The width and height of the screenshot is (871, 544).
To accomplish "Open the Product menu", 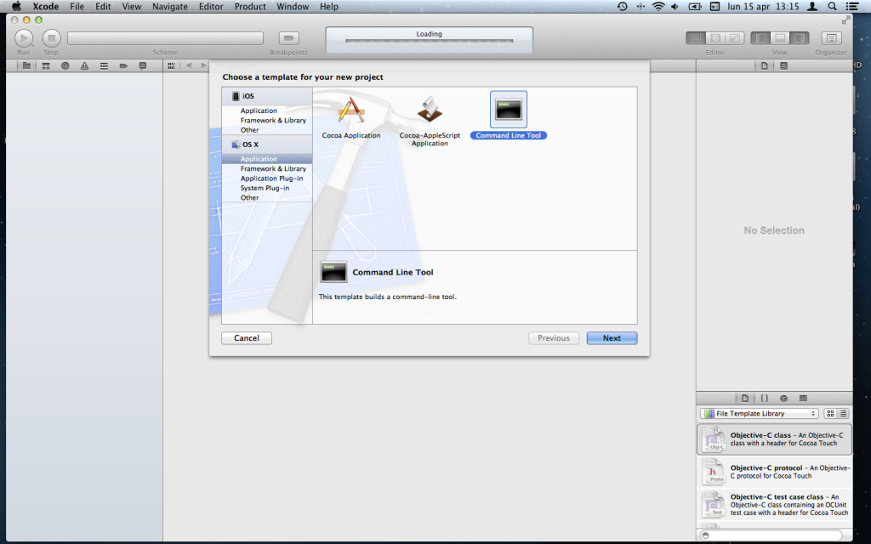I will click(250, 7).
